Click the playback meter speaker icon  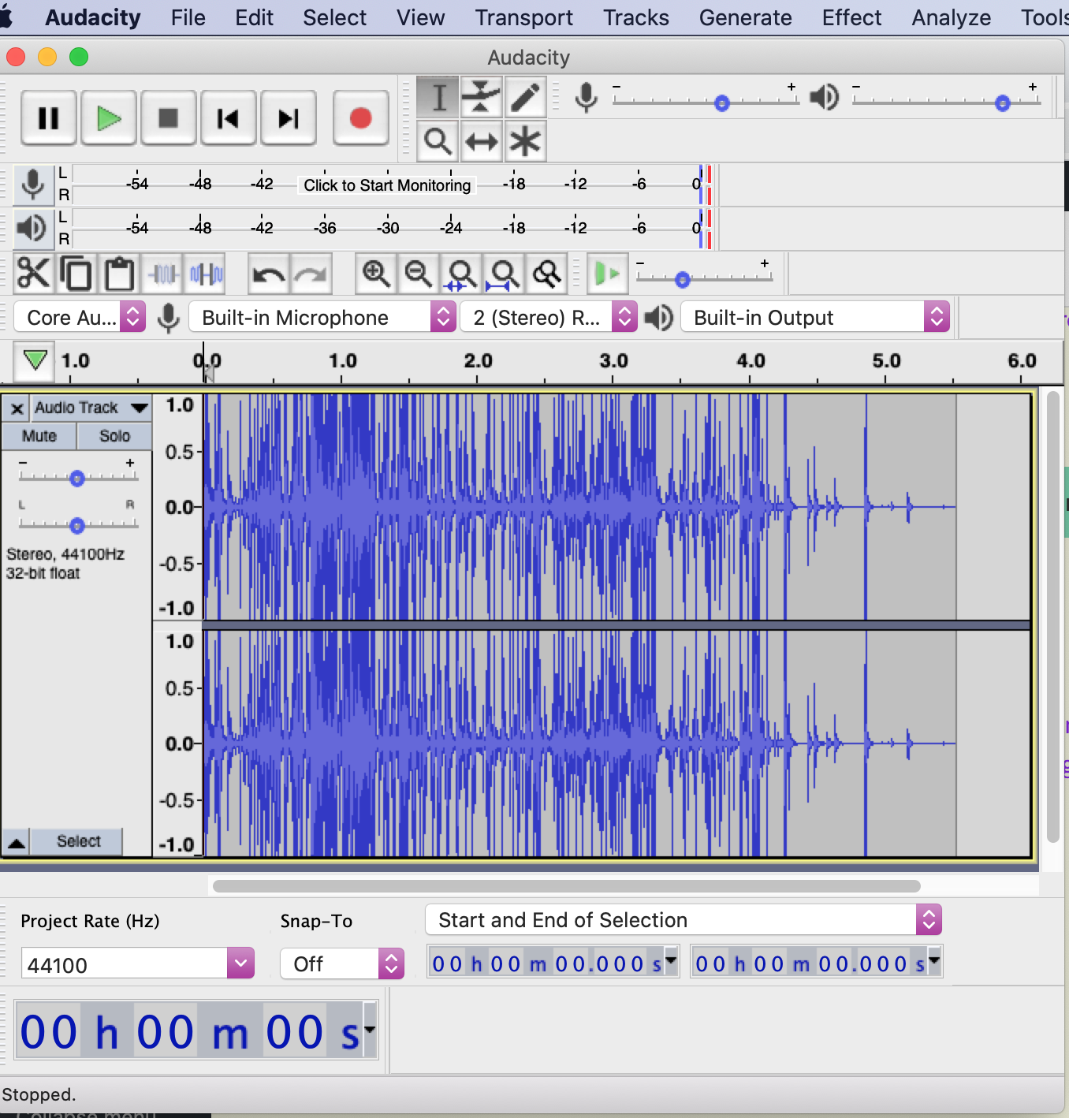(33, 229)
